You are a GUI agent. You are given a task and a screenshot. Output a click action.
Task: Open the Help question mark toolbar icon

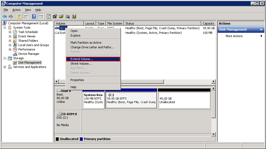click(x=34, y=16)
